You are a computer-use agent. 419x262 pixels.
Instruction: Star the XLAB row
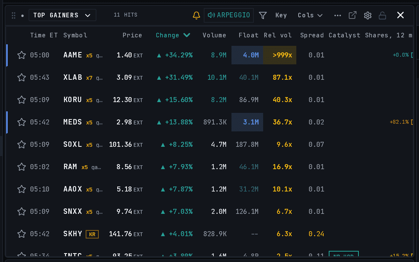[22, 78]
